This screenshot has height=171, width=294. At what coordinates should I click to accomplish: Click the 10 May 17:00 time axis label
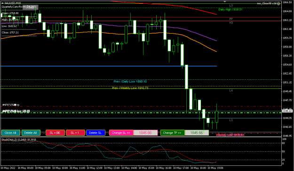click(x=181, y=168)
